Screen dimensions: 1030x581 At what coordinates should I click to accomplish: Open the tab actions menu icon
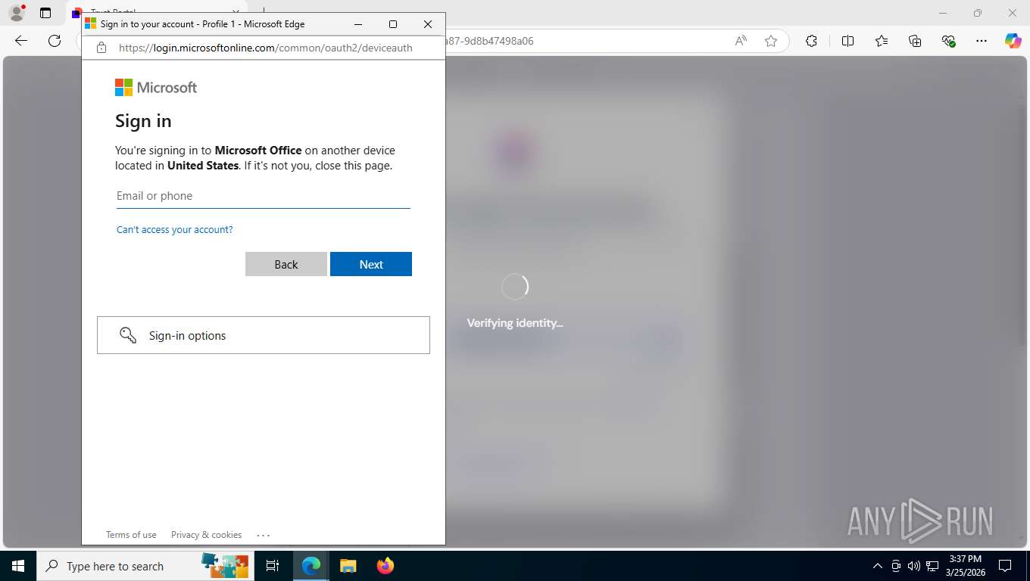[45, 13]
